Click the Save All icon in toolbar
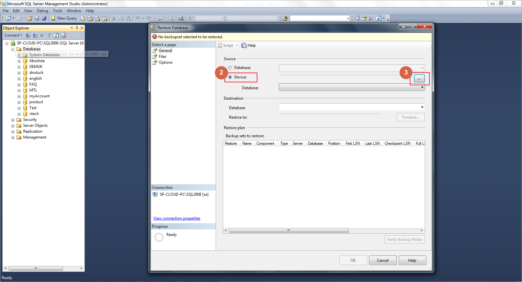Image resolution: width=522 pixels, height=282 pixels. pos(44,18)
